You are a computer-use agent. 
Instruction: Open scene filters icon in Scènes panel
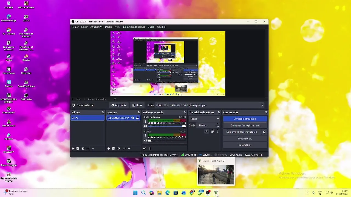pyautogui.click(x=83, y=149)
